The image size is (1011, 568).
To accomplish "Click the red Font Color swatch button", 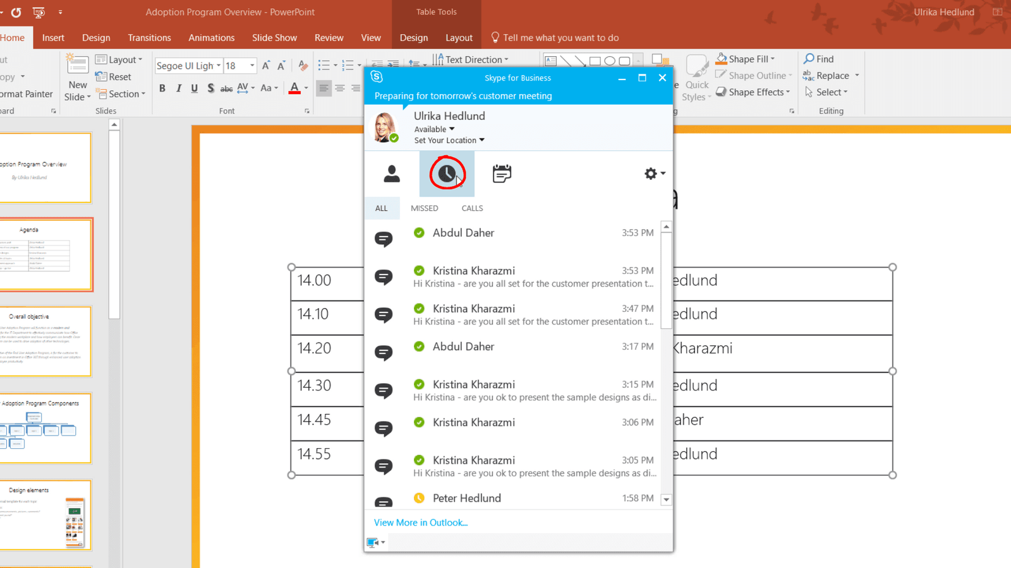I will tap(294, 88).
